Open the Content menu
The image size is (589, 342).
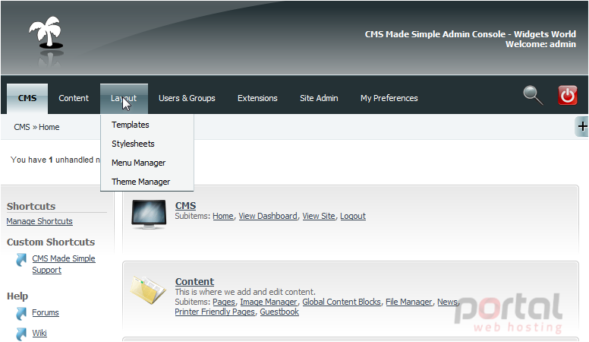74,98
